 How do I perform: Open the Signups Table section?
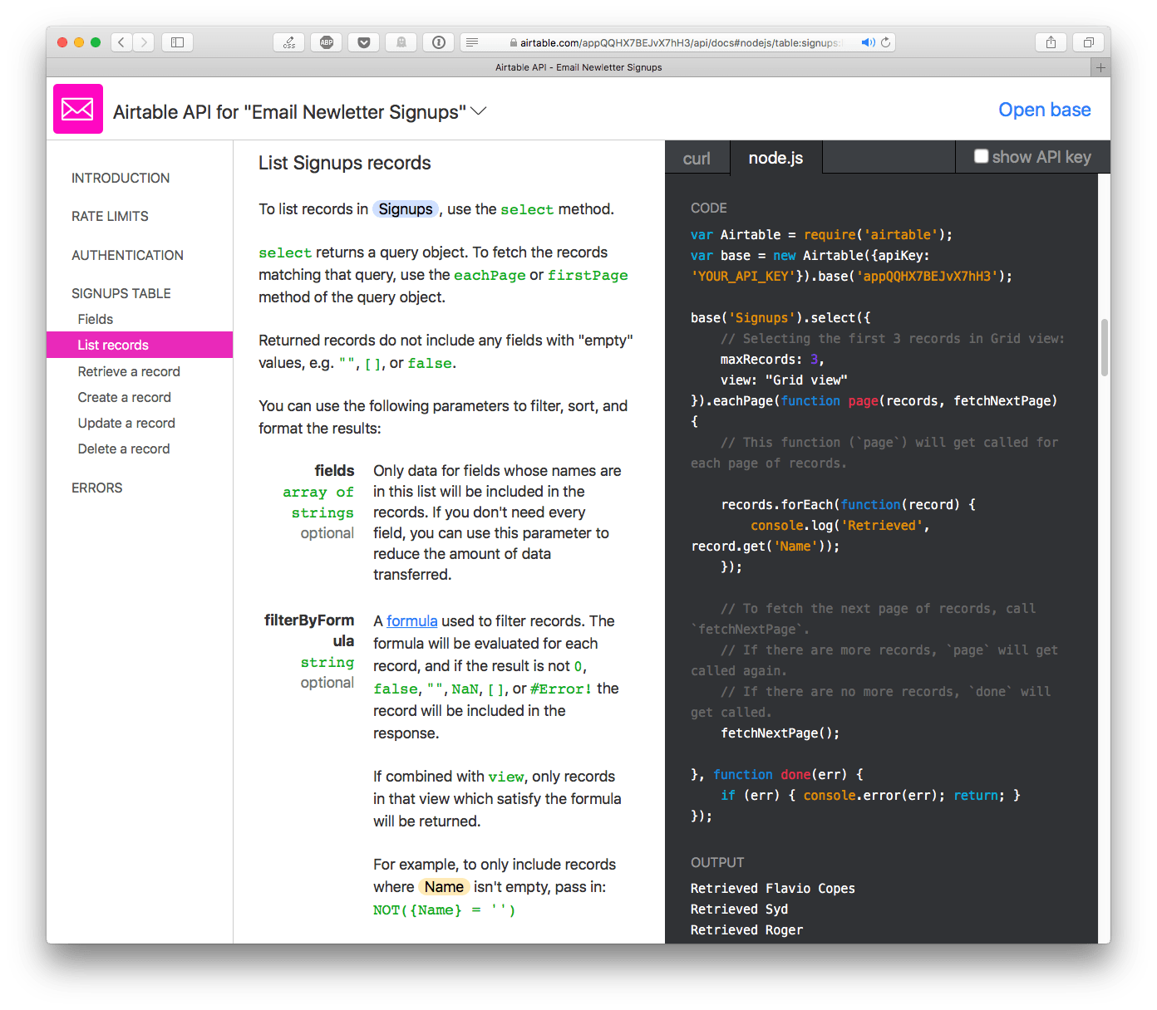[121, 293]
